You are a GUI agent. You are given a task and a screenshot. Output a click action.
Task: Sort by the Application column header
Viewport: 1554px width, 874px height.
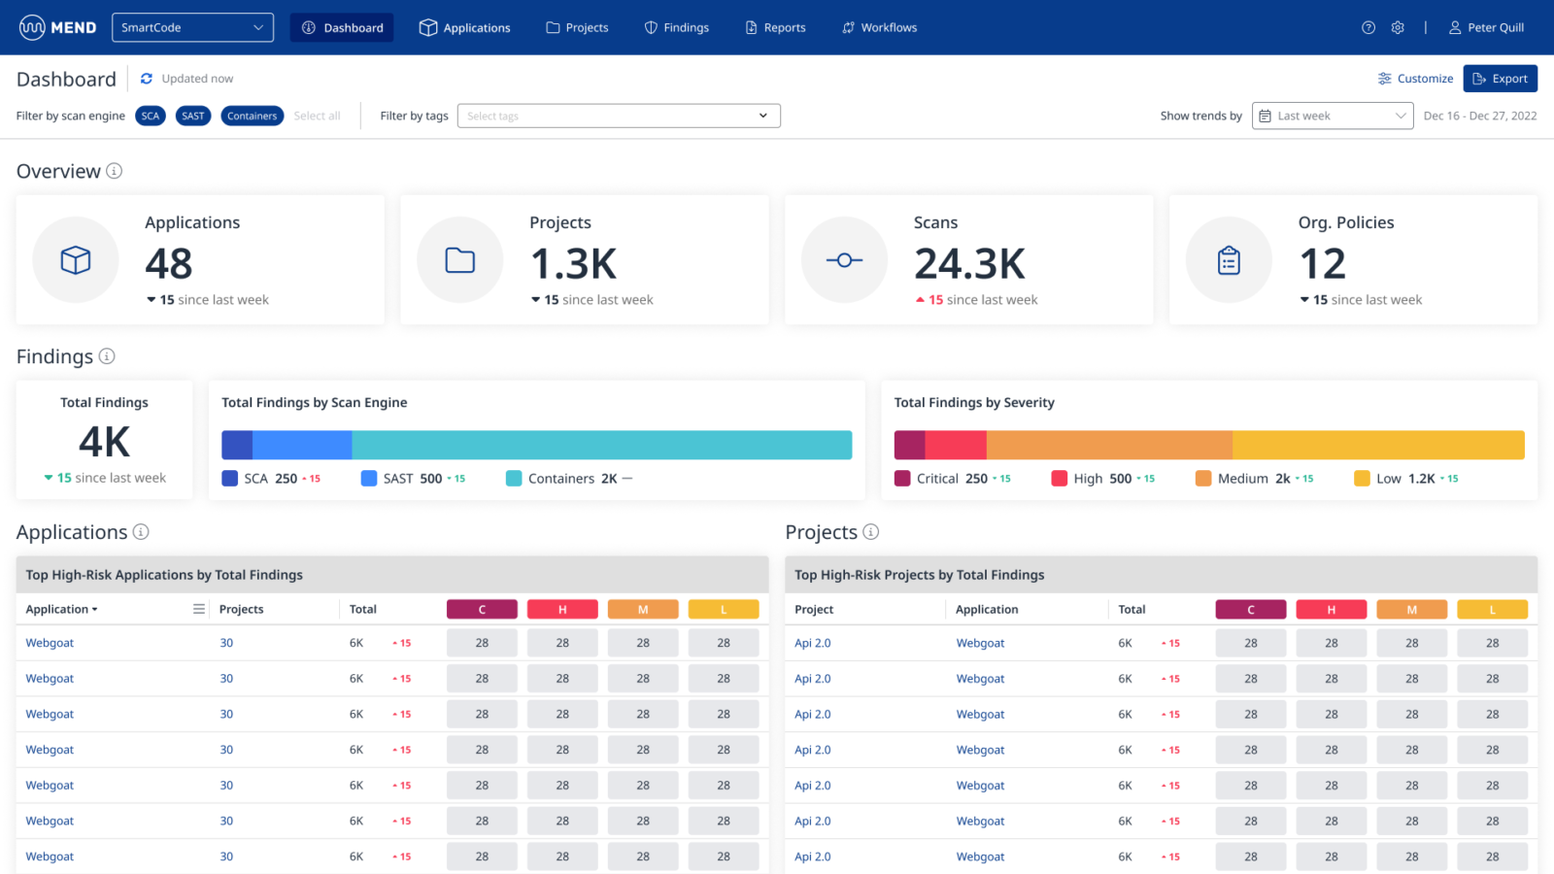pyautogui.click(x=62, y=609)
